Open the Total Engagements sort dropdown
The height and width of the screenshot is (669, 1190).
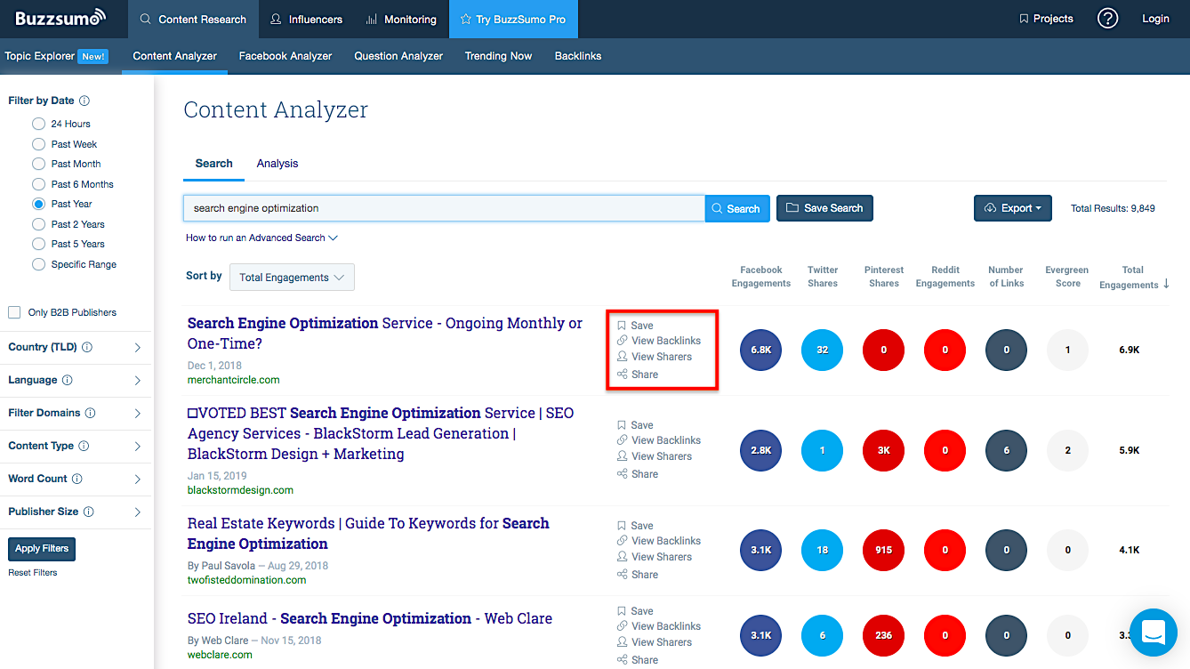coord(292,277)
